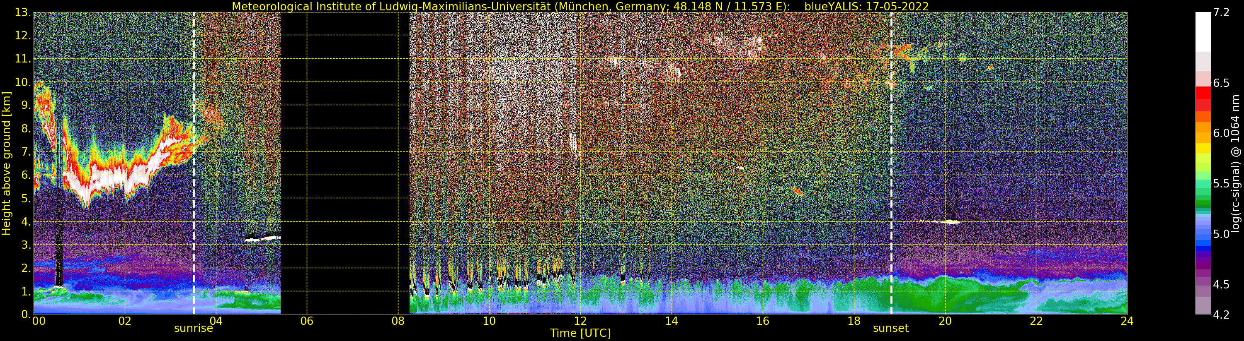The image size is (1244, 341).
Task: Click the dashed white sunset marker line
Action: pyautogui.click(x=891, y=163)
